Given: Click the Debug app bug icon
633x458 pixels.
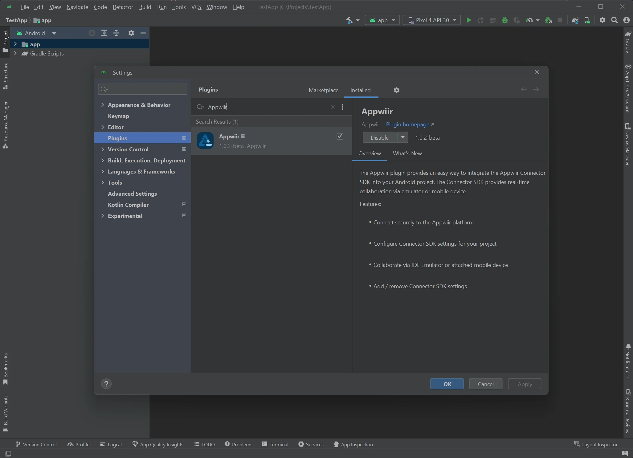Looking at the screenshot, I should coord(505,20).
